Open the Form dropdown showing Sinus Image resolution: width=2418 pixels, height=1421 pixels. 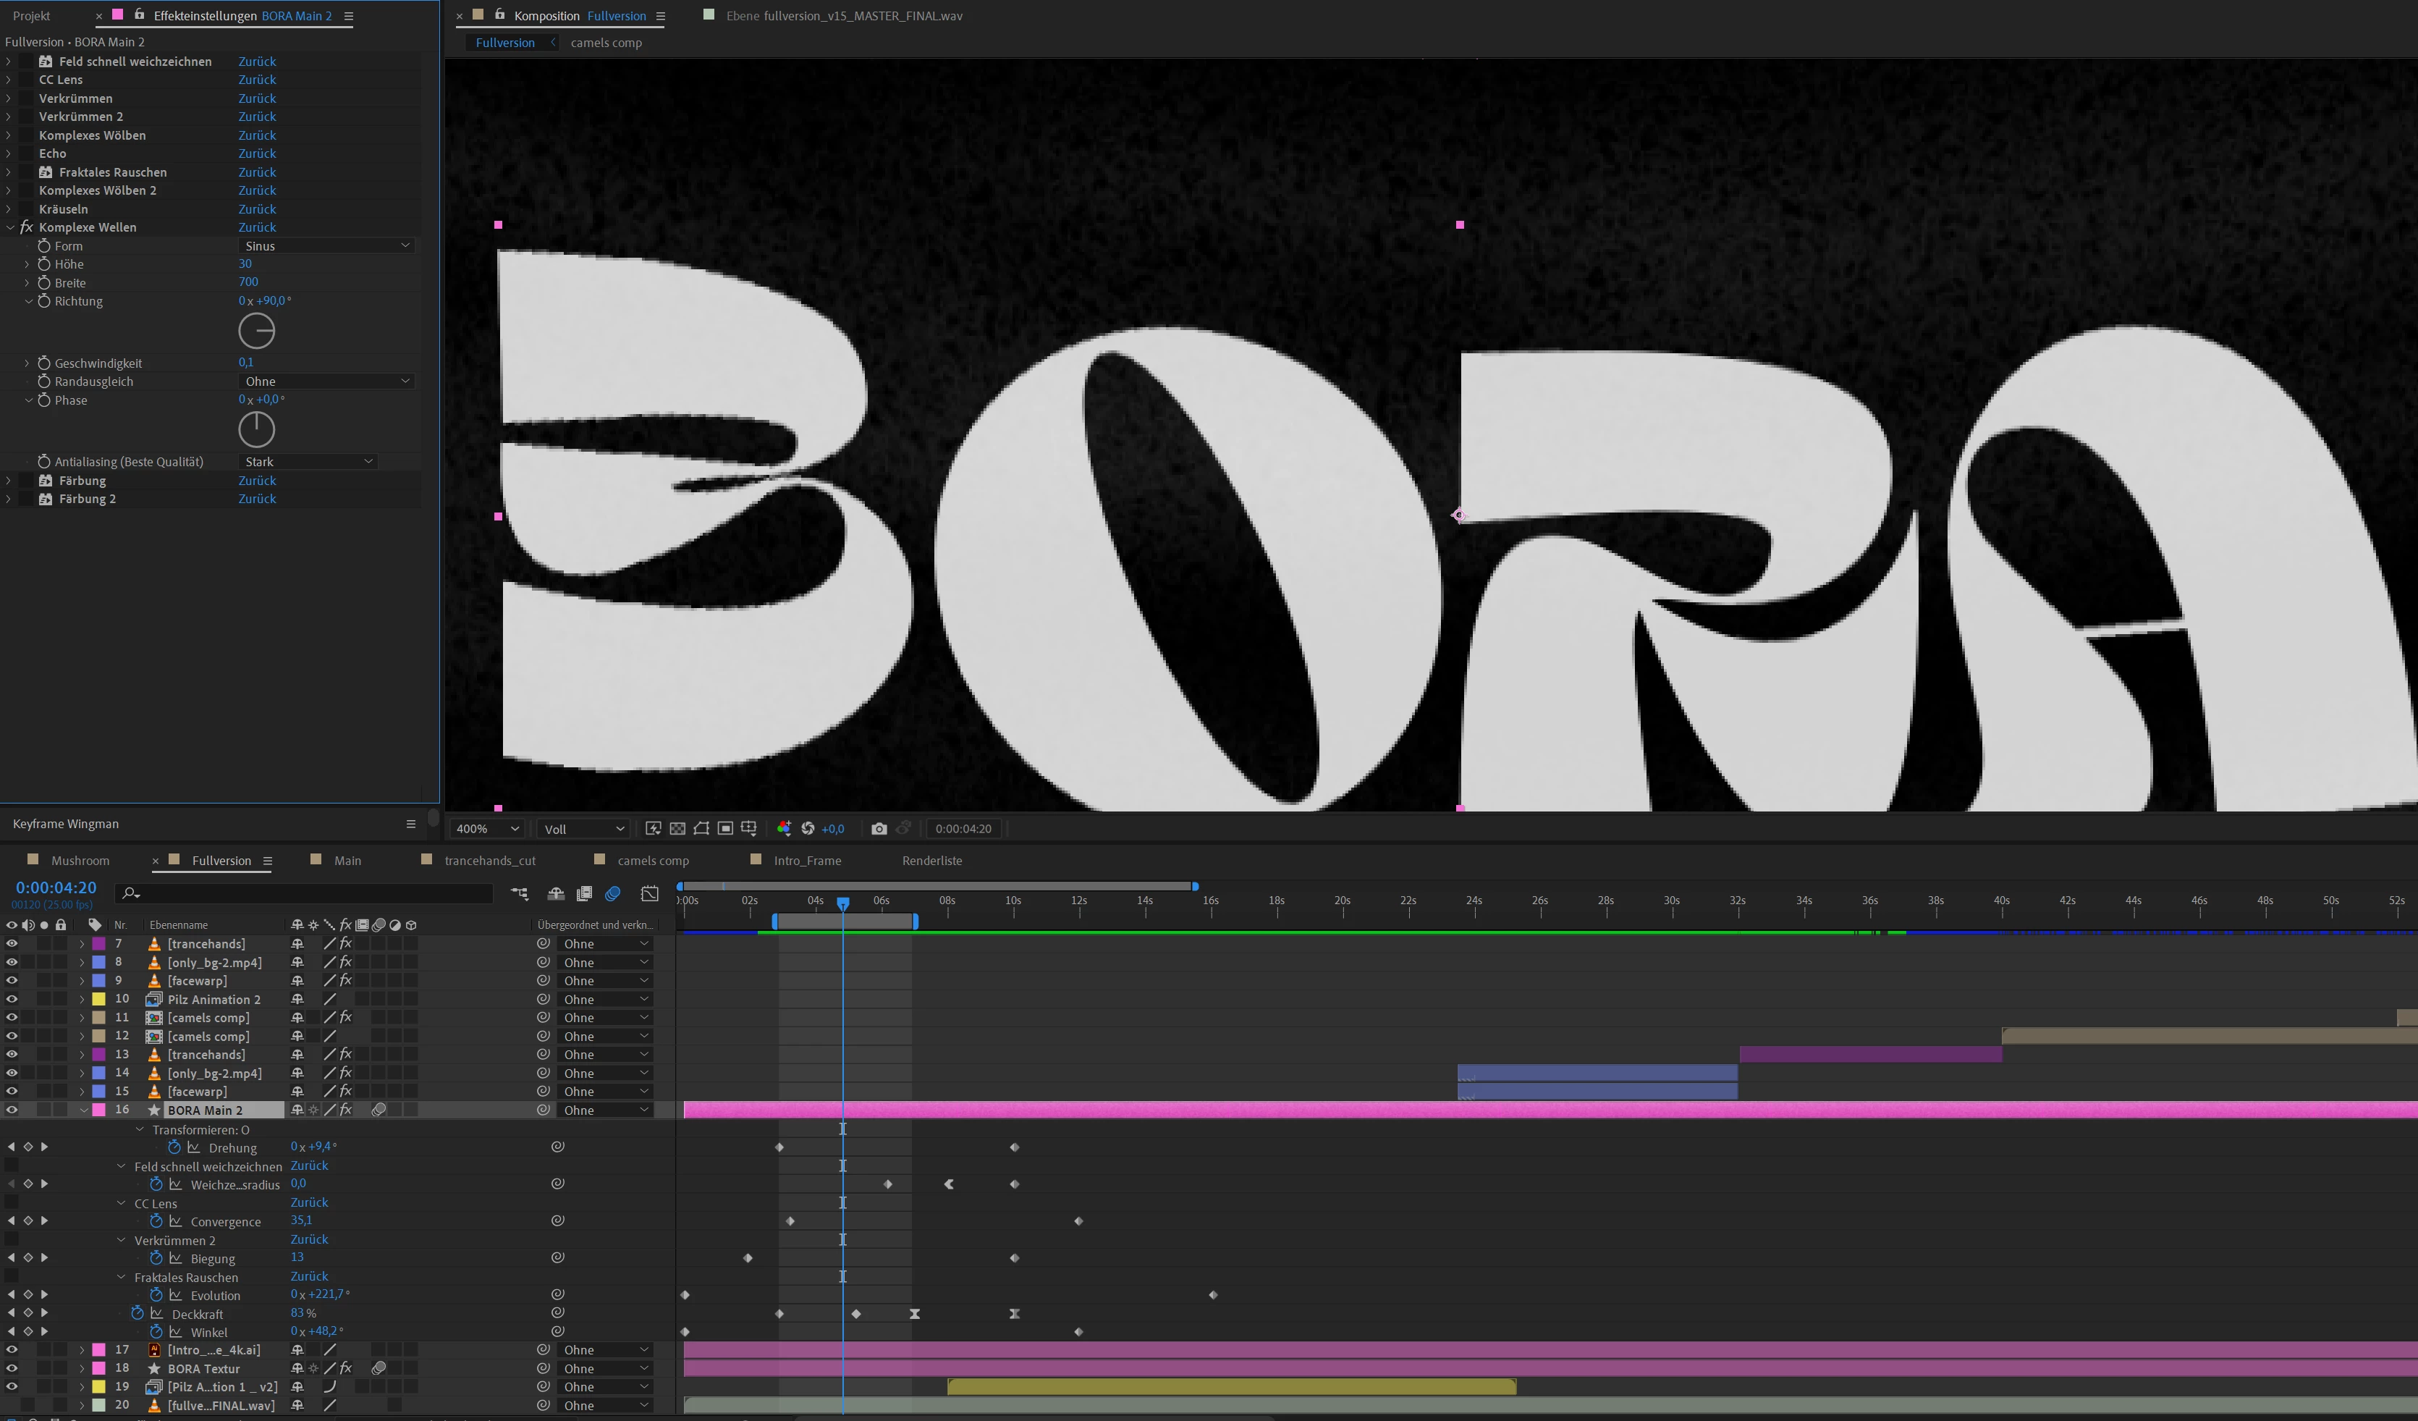point(326,245)
